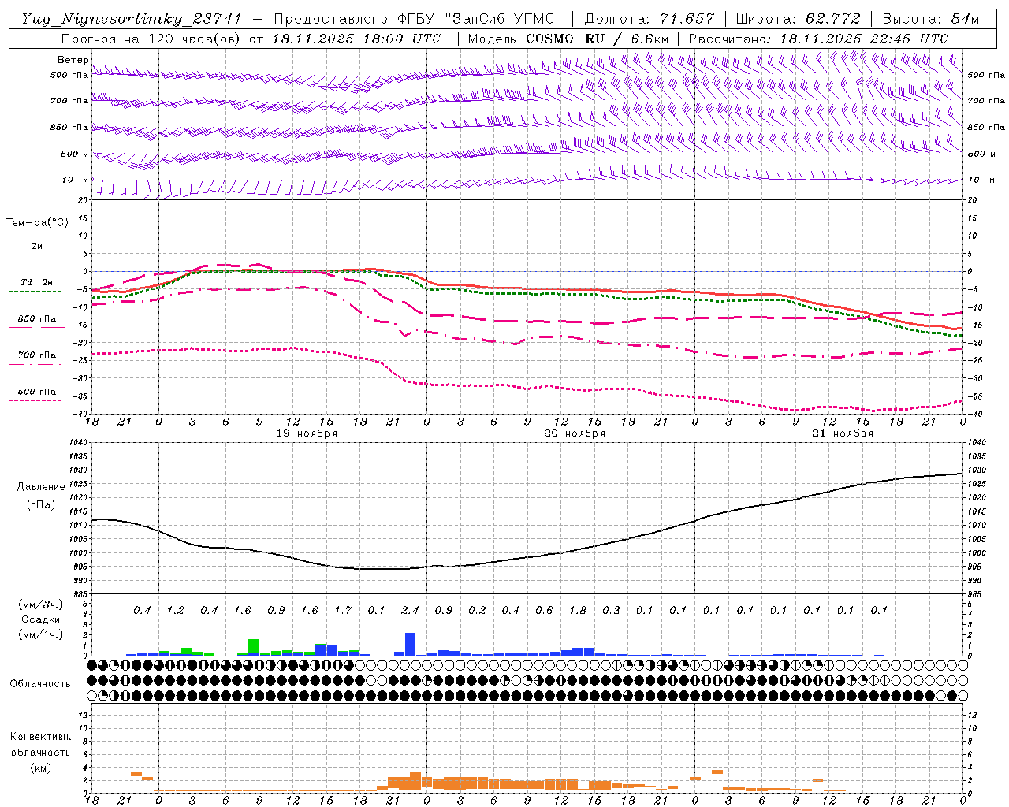This screenshot has height=807, width=1009.
Task: Click the 0.6 precipitation amount value
Action: (544, 611)
